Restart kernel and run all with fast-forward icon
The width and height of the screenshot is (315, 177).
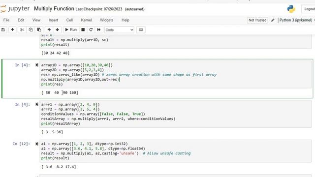click(x=98, y=29)
